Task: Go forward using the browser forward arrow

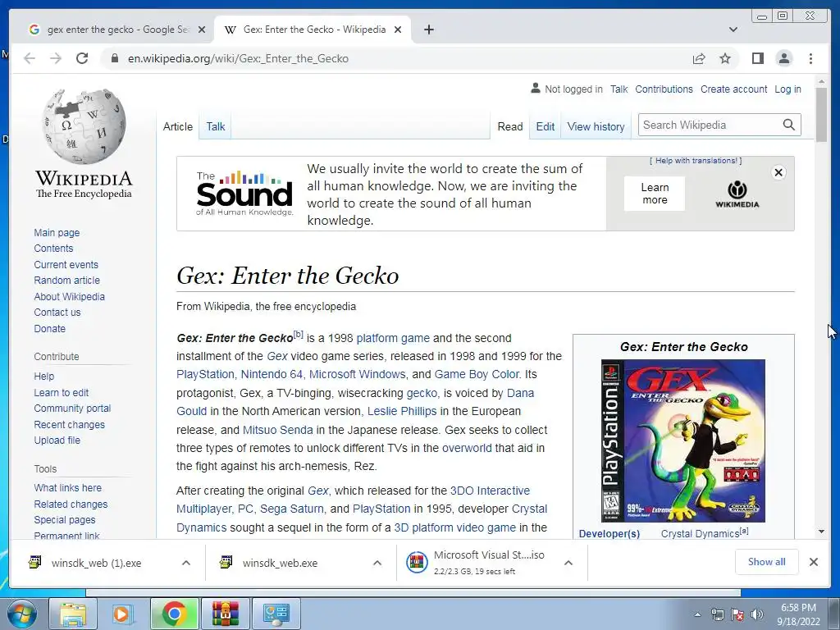Action: click(56, 58)
